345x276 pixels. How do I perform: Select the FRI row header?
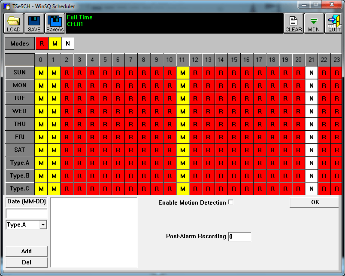(20, 137)
